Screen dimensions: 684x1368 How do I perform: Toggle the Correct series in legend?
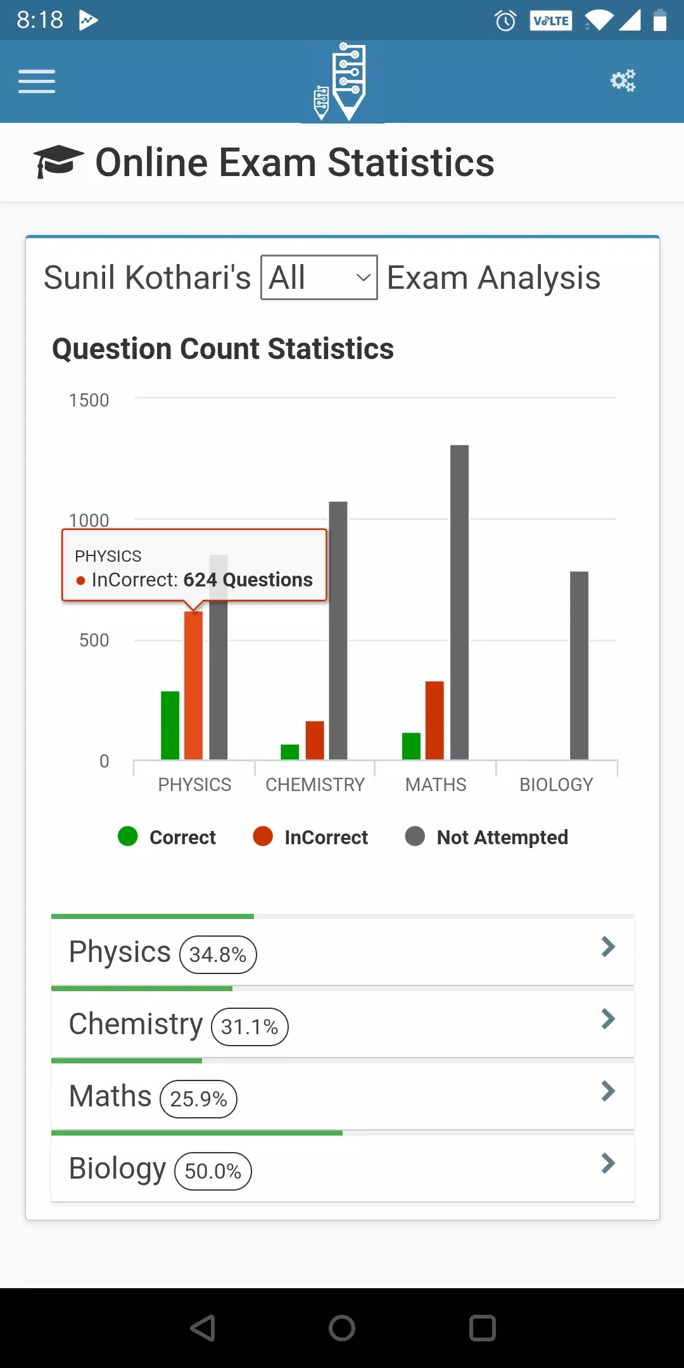click(167, 837)
